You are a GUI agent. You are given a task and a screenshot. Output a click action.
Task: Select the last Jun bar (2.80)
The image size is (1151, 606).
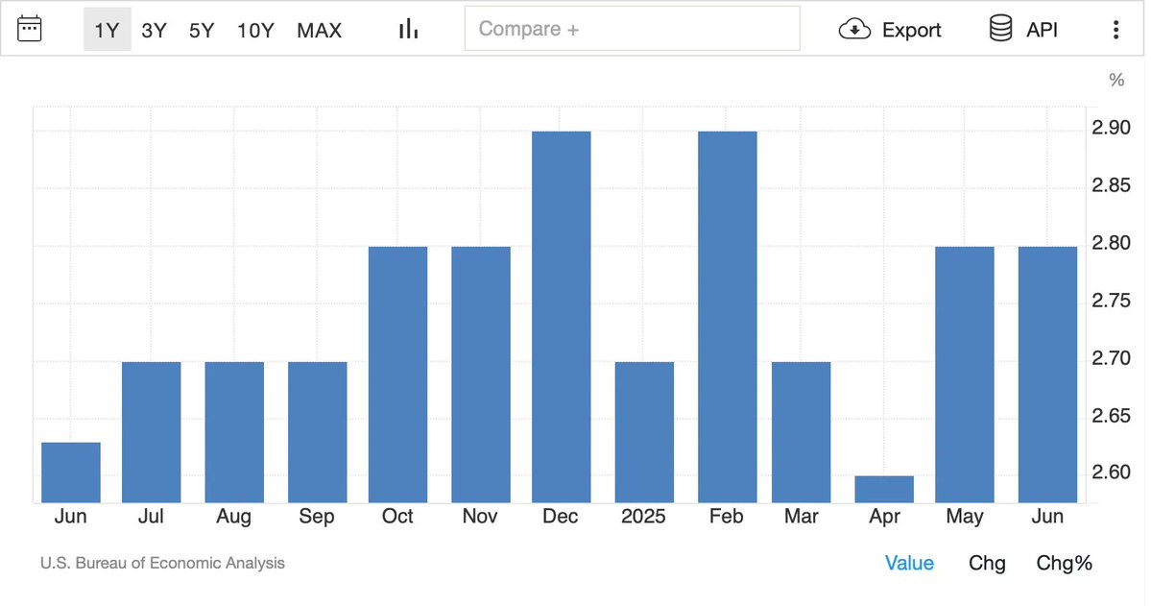(1047, 375)
